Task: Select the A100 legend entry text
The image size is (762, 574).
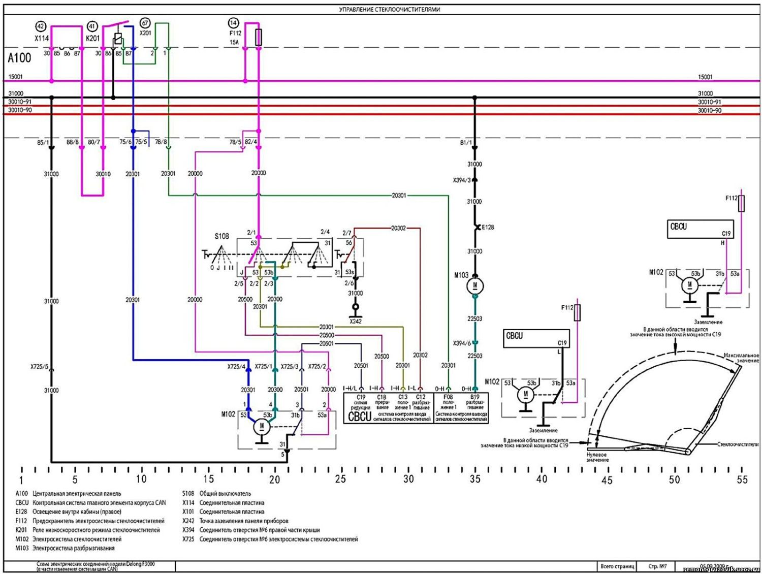Action: click(x=68, y=493)
